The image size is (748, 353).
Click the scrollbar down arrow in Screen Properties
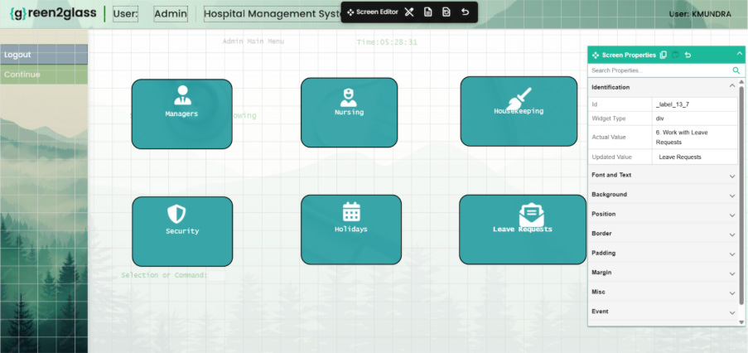click(741, 322)
